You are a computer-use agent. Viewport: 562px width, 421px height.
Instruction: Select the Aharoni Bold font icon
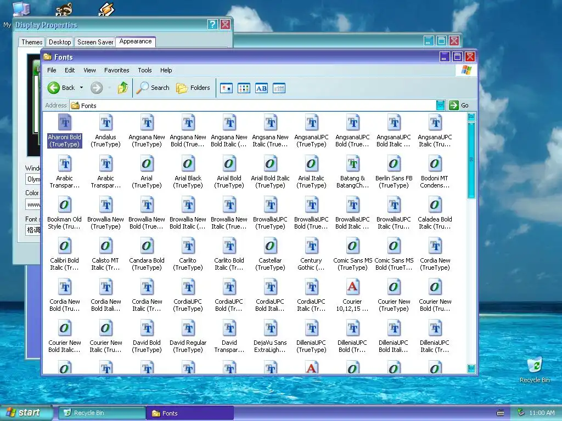pos(65,123)
